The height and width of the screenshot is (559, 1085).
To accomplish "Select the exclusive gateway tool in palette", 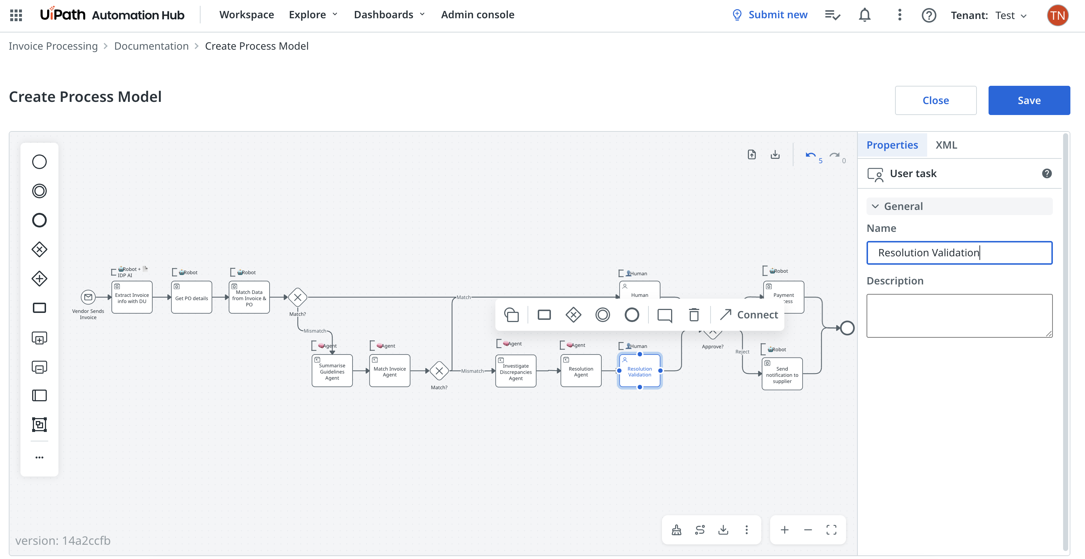I will click(39, 249).
